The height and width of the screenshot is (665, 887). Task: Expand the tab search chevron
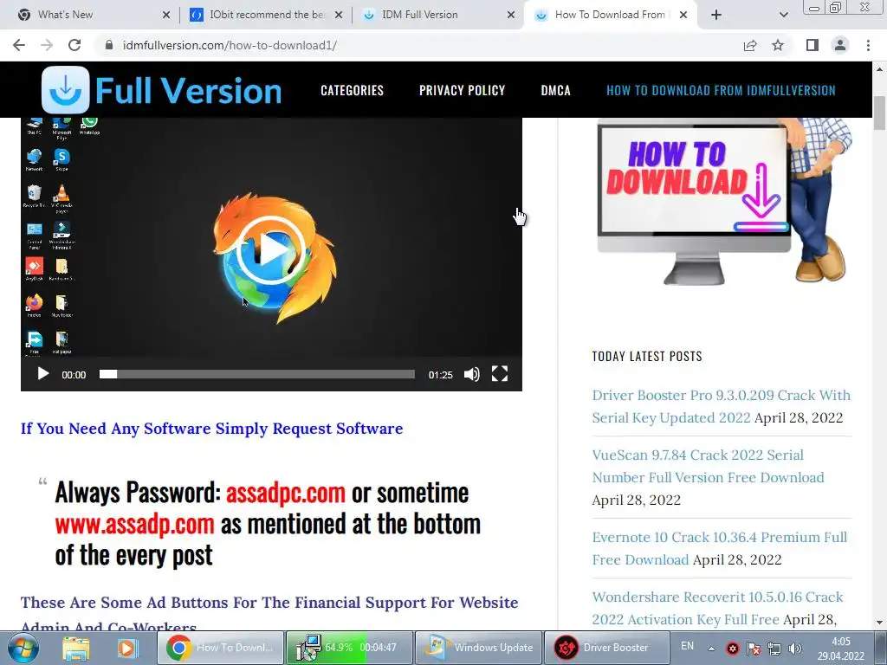coord(783,15)
